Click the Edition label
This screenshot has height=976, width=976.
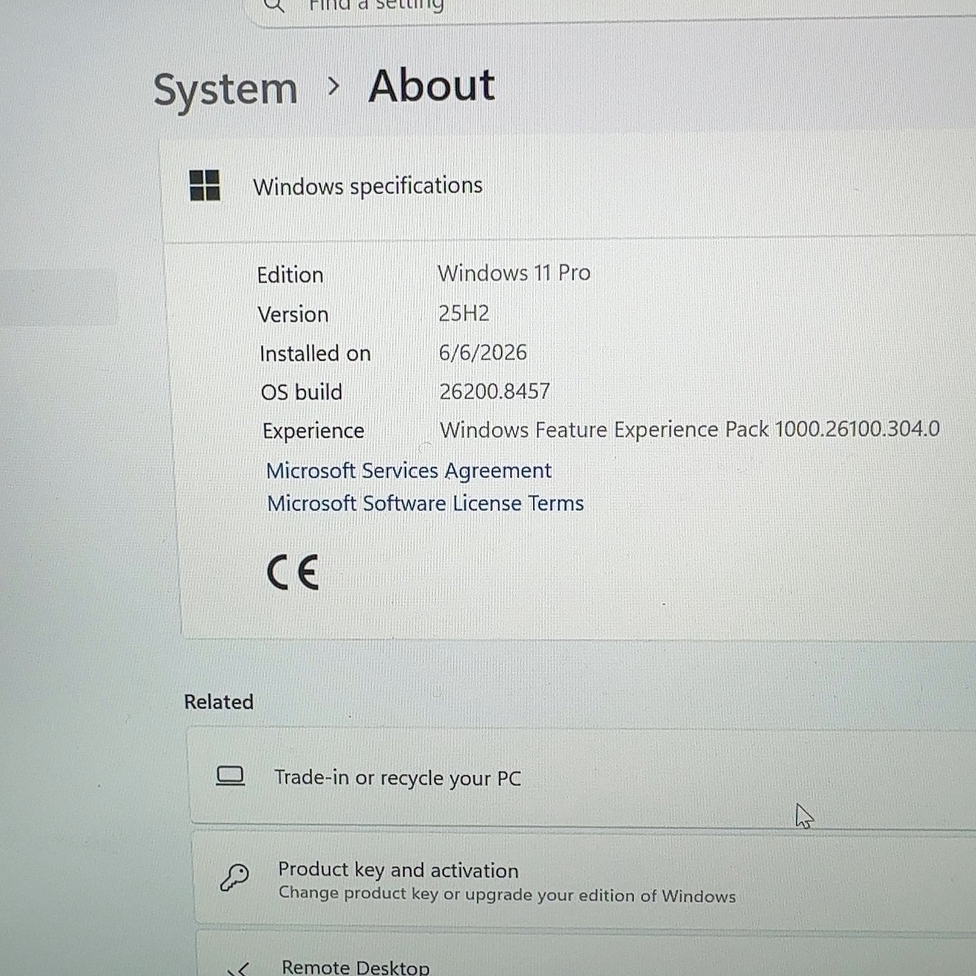[x=290, y=275]
